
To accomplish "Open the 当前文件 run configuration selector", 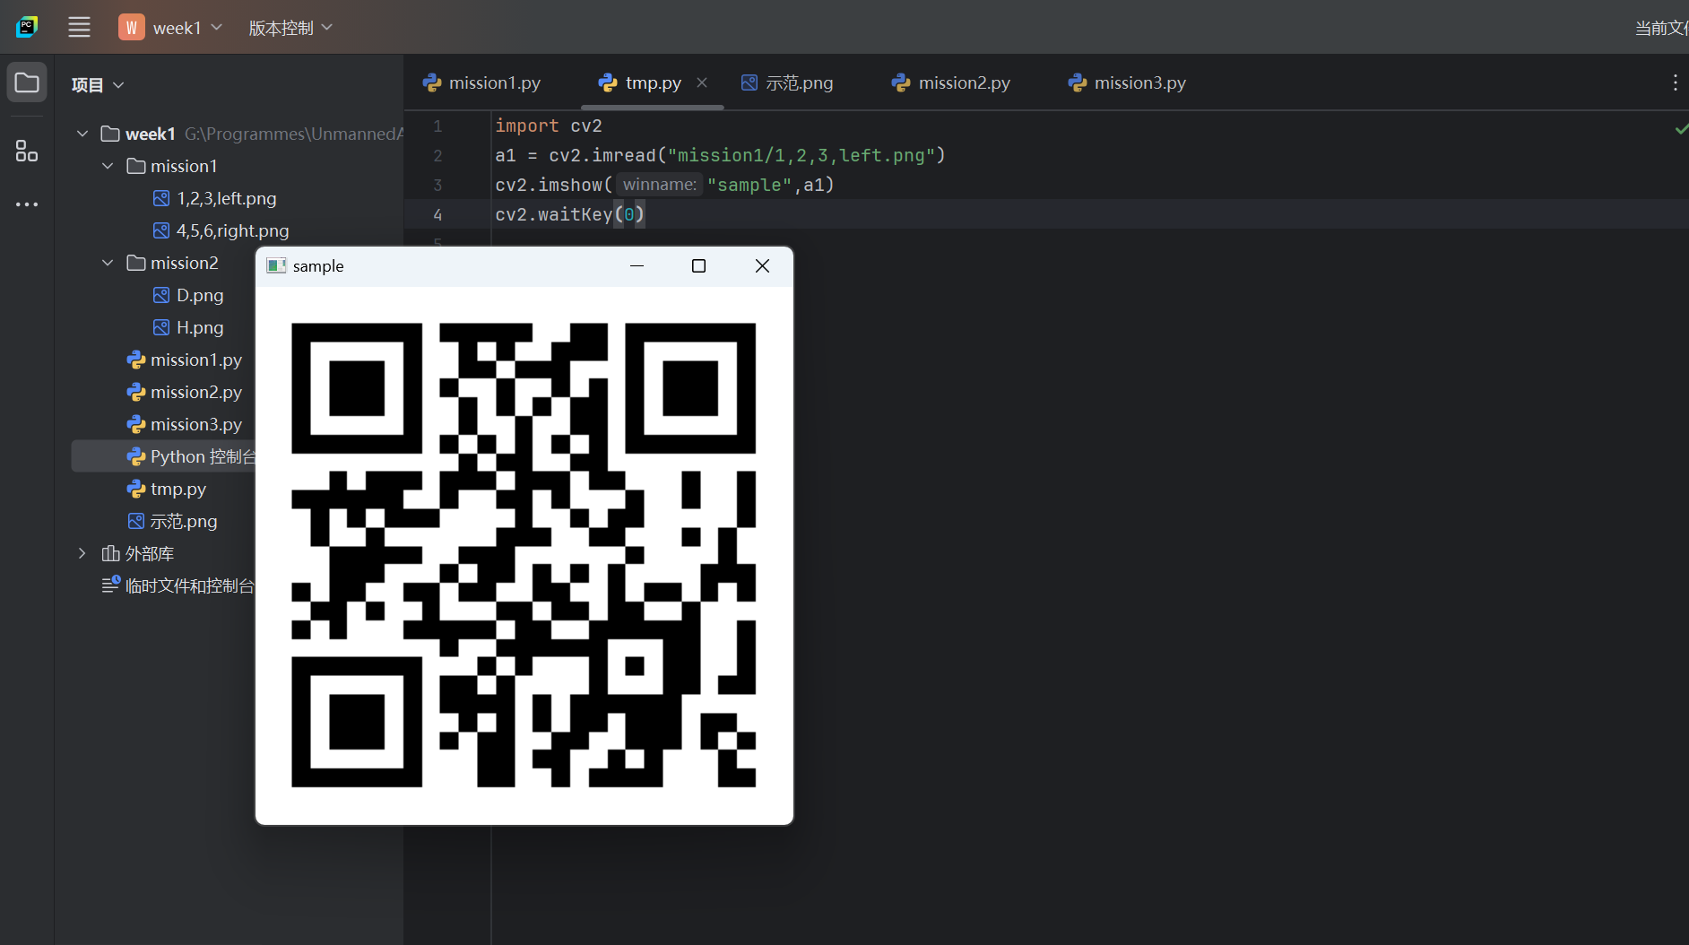I will (x=1661, y=28).
